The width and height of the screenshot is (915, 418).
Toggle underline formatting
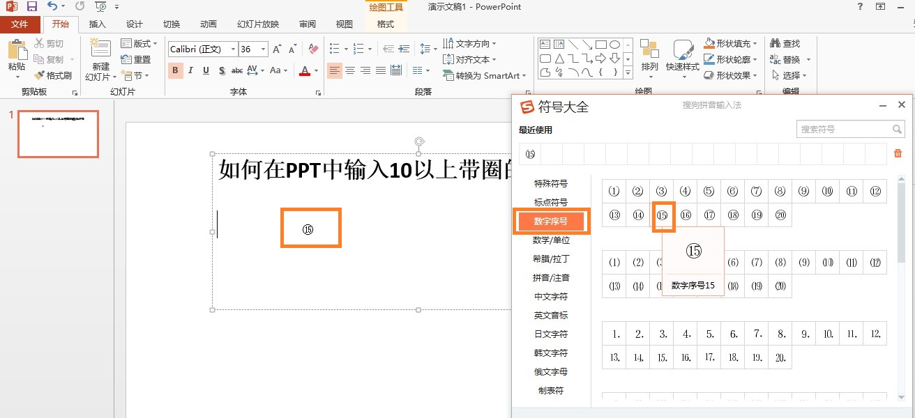point(206,70)
